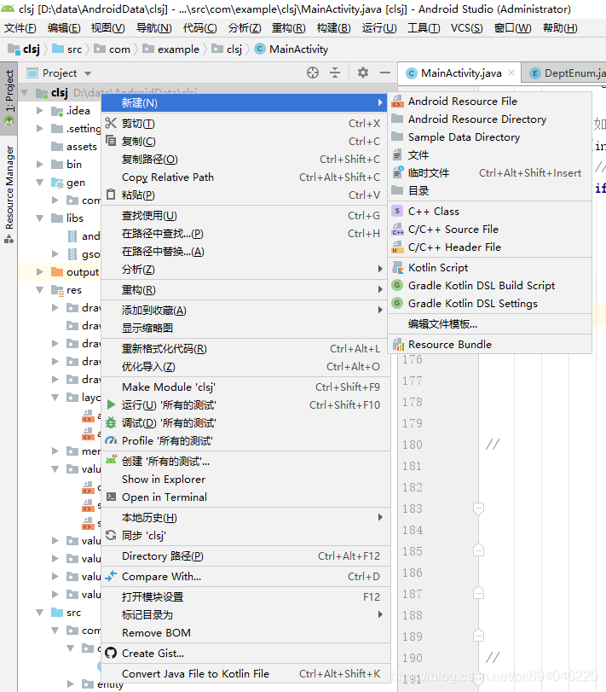Click the 临时文件 scratch file icon
606x692 pixels.
pyautogui.click(x=397, y=172)
